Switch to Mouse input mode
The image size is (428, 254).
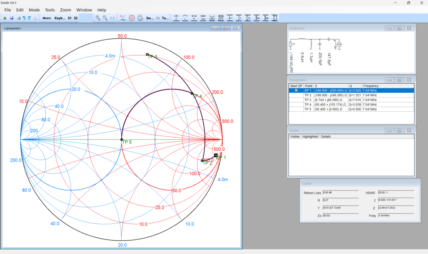pos(46,18)
